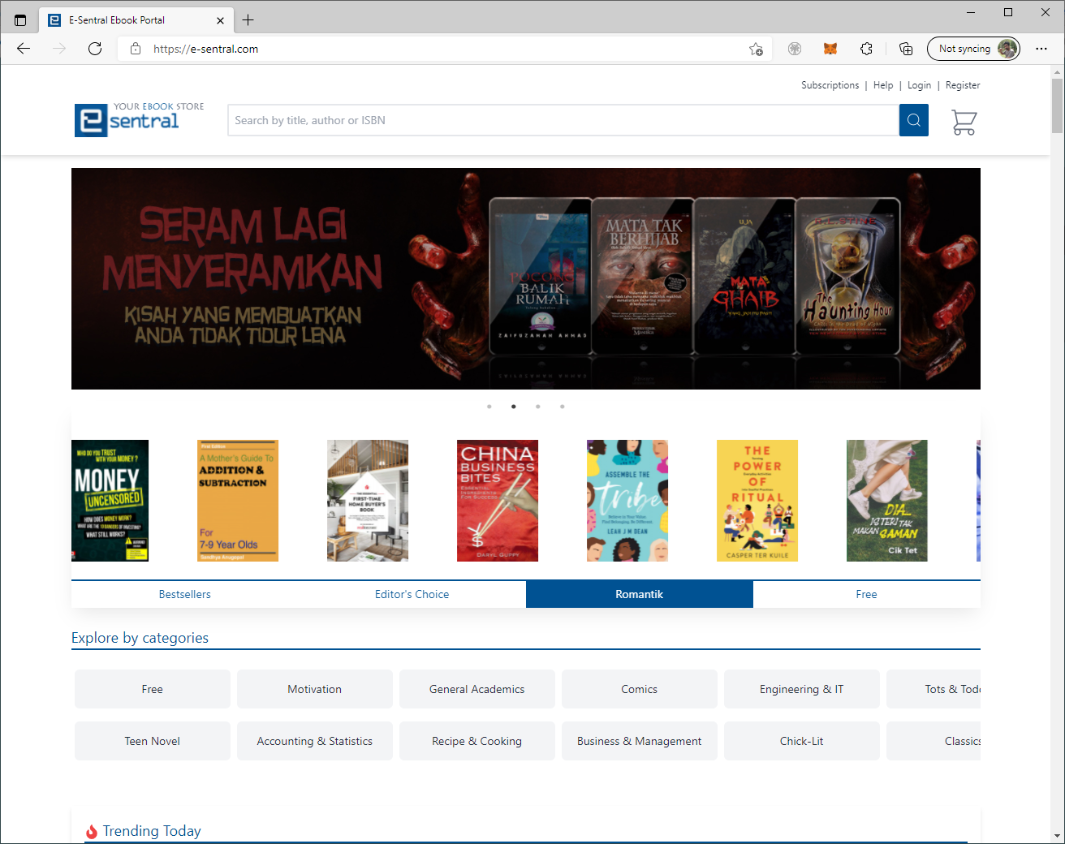This screenshot has height=844, width=1065.
Task: Click the Not syncing profile button
Action: (x=973, y=49)
